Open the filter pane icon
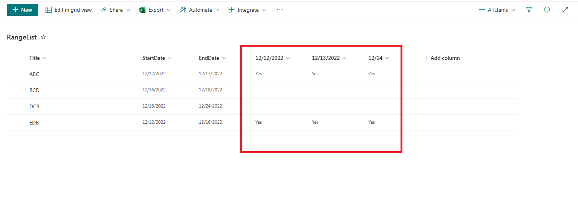 pos(529,10)
